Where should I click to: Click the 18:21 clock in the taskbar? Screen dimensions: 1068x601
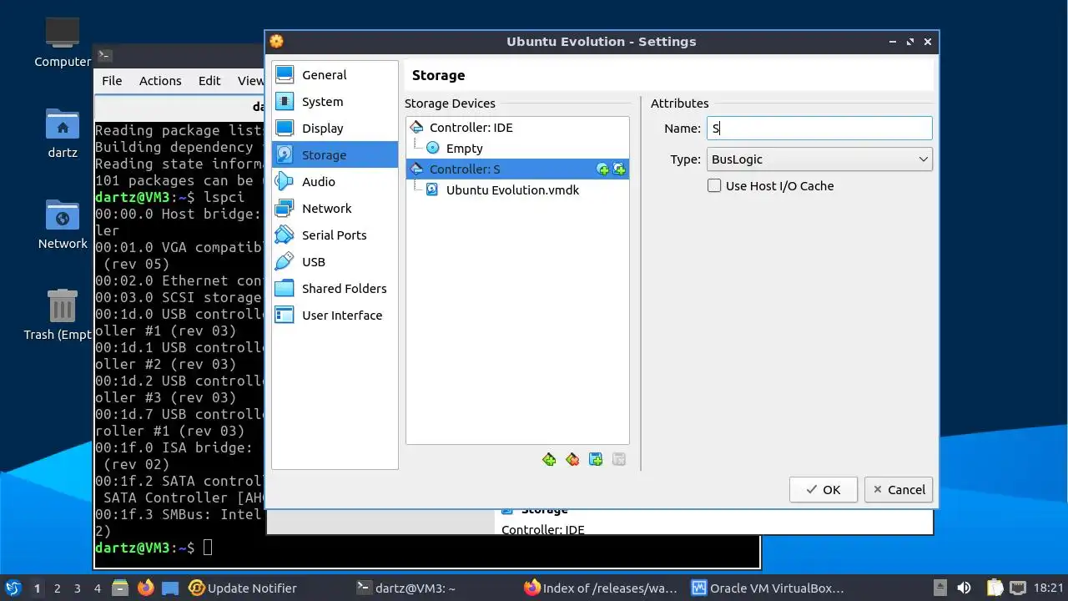point(1049,588)
